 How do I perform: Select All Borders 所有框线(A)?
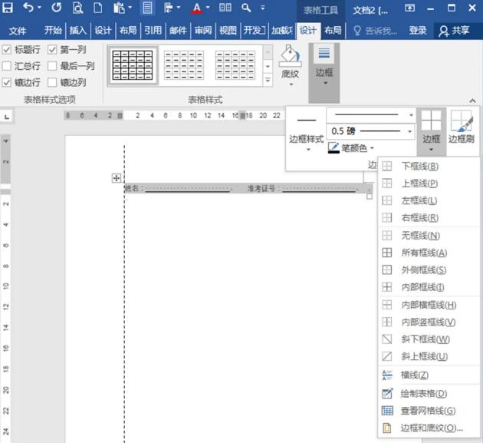pyautogui.click(x=429, y=253)
